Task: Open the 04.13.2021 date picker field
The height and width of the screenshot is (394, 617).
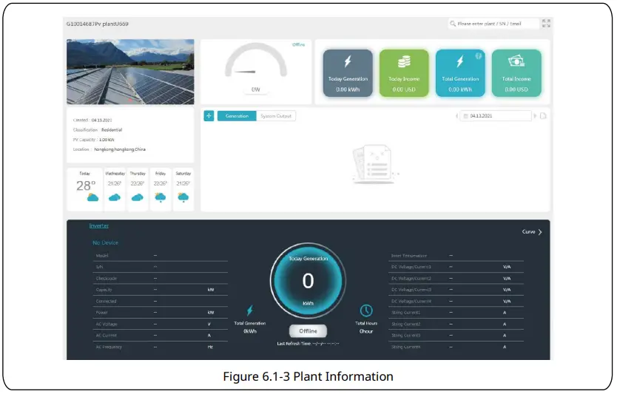Action: click(496, 116)
